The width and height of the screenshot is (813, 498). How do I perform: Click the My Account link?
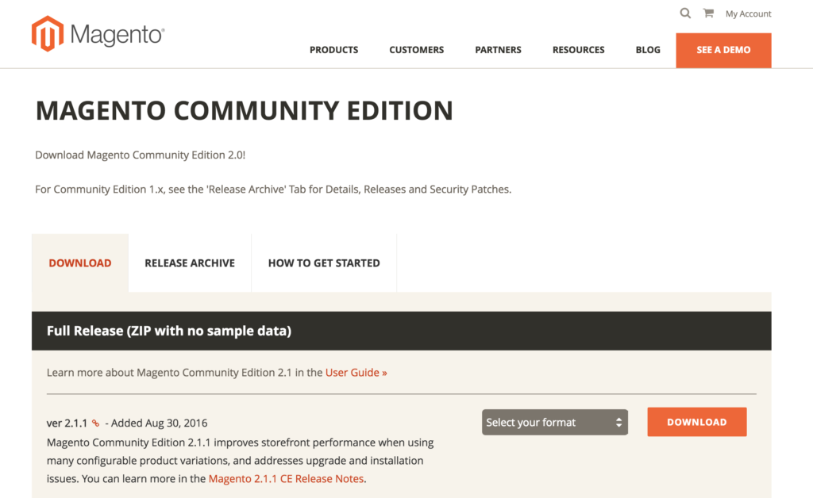click(748, 13)
